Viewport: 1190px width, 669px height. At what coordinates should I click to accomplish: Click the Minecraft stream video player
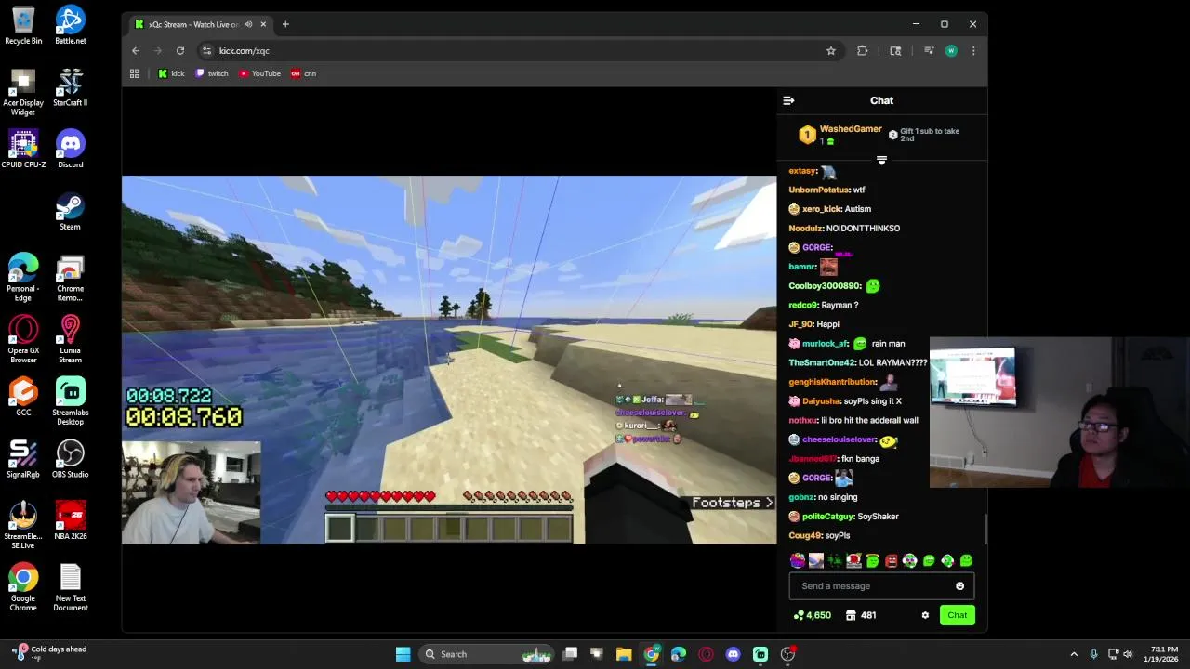[449, 360]
